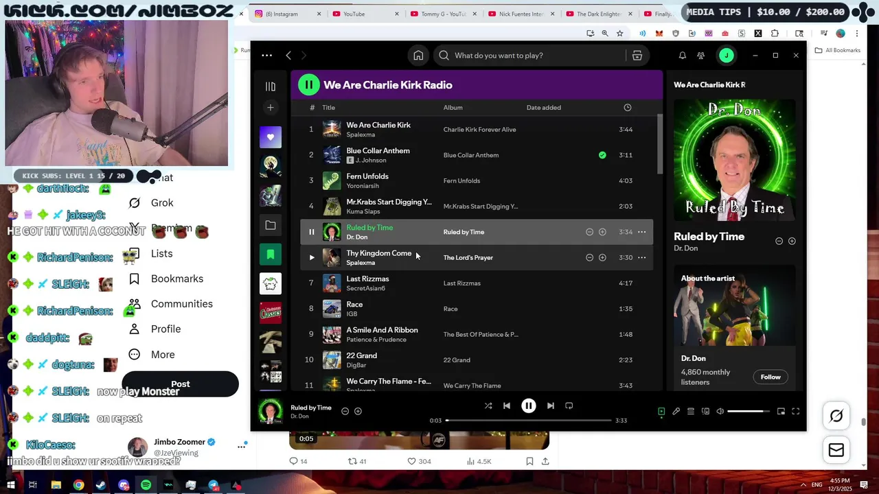This screenshot has height=494, width=879.
Task: Select the 22 Grand track title
Action: [361, 355]
